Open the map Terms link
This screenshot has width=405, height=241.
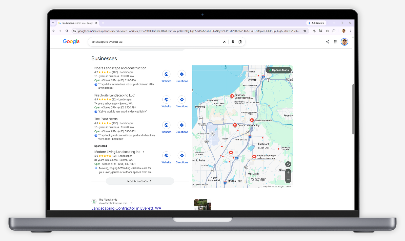click(288, 186)
